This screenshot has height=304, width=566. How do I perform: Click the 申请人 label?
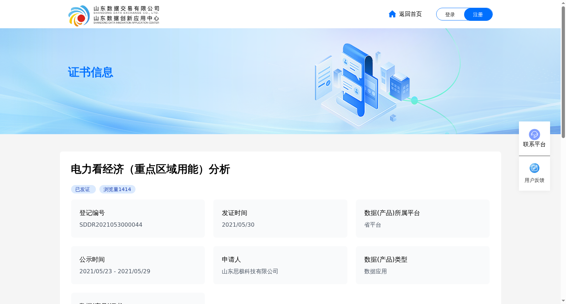click(x=231, y=260)
